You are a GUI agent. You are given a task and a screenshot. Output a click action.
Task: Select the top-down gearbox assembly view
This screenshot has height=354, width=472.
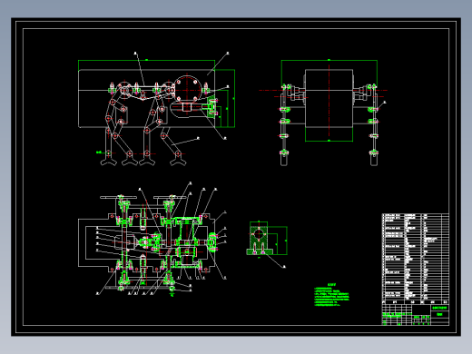152,239
